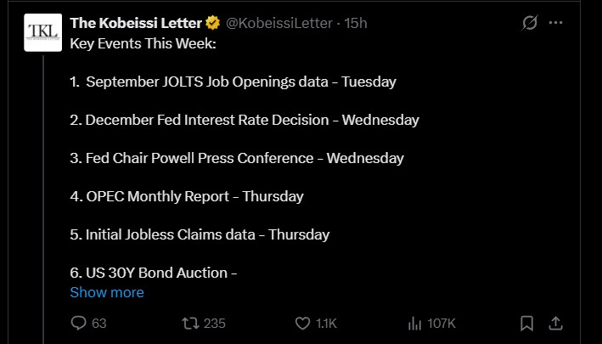Click the TKL profile avatar
The width and height of the screenshot is (602, 344).
[41, 32]
